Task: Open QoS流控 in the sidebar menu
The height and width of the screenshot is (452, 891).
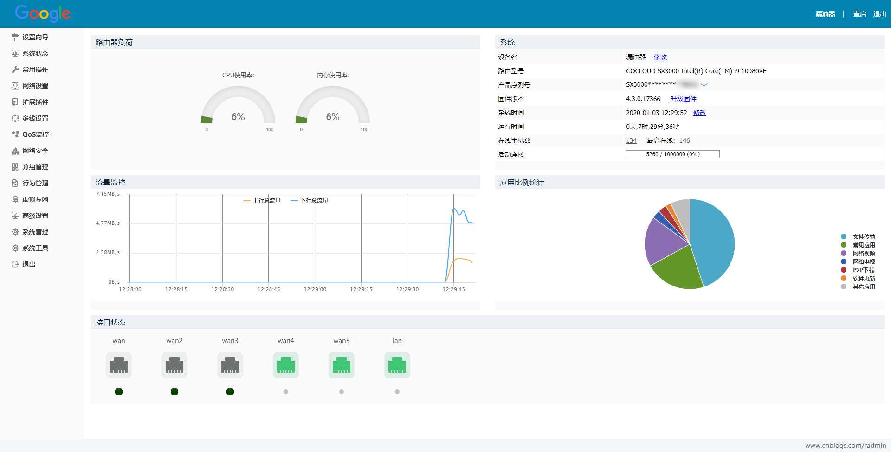Action: [x=36, y=134]
